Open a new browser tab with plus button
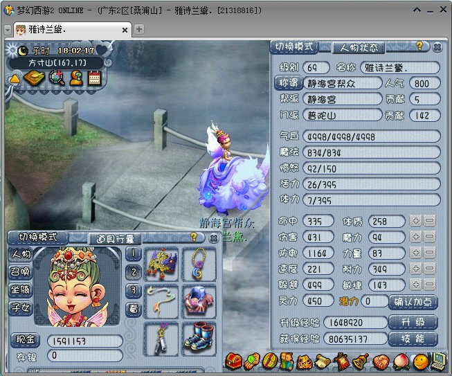452x376 pixels. (x=139, y=29)
